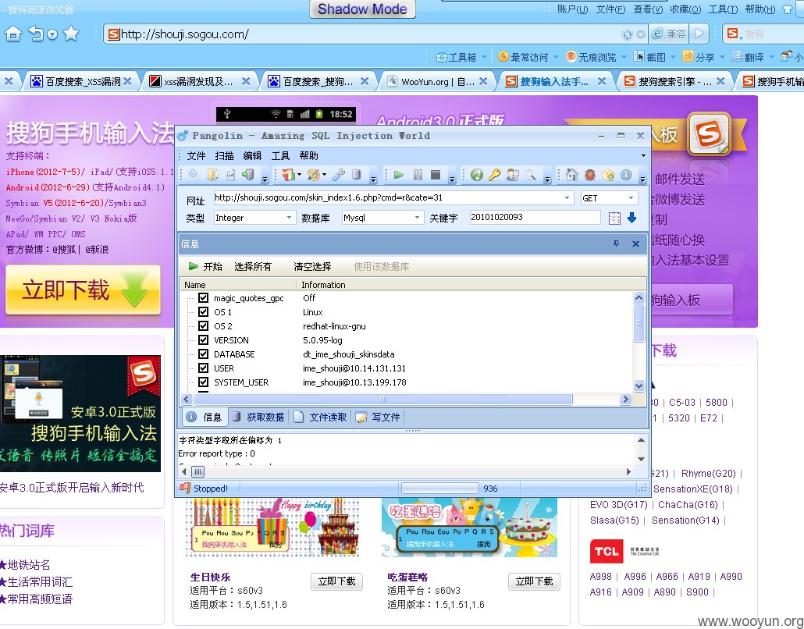The width and height of the screenshot is (804, 629).
Task: Open the Integer type dropdown
Action: coord(289,218)
